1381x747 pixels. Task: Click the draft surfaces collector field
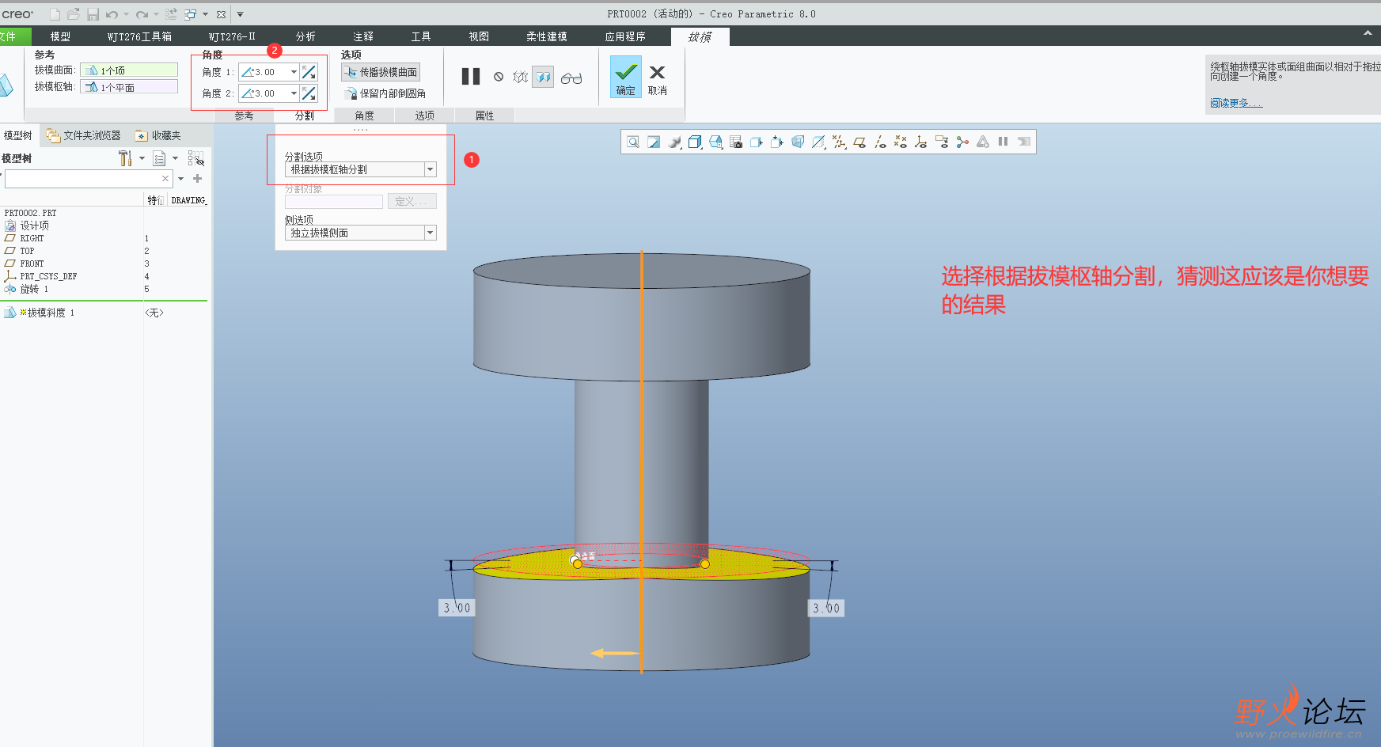click(x=129, y=70)
